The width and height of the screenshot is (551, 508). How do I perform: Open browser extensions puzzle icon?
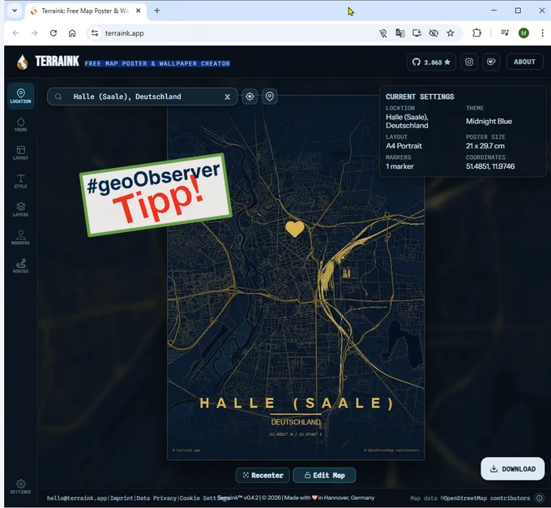[476, 33]
